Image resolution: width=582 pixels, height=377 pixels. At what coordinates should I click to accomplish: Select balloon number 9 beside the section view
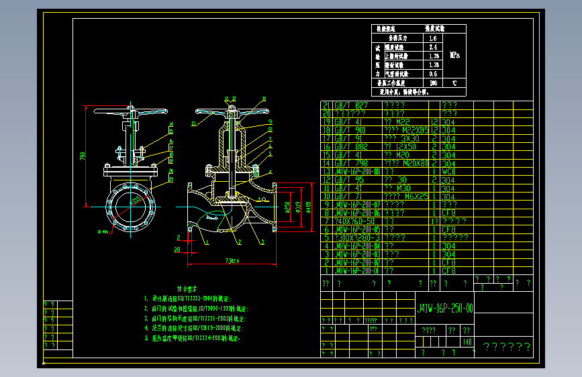[x=271, y=121]
